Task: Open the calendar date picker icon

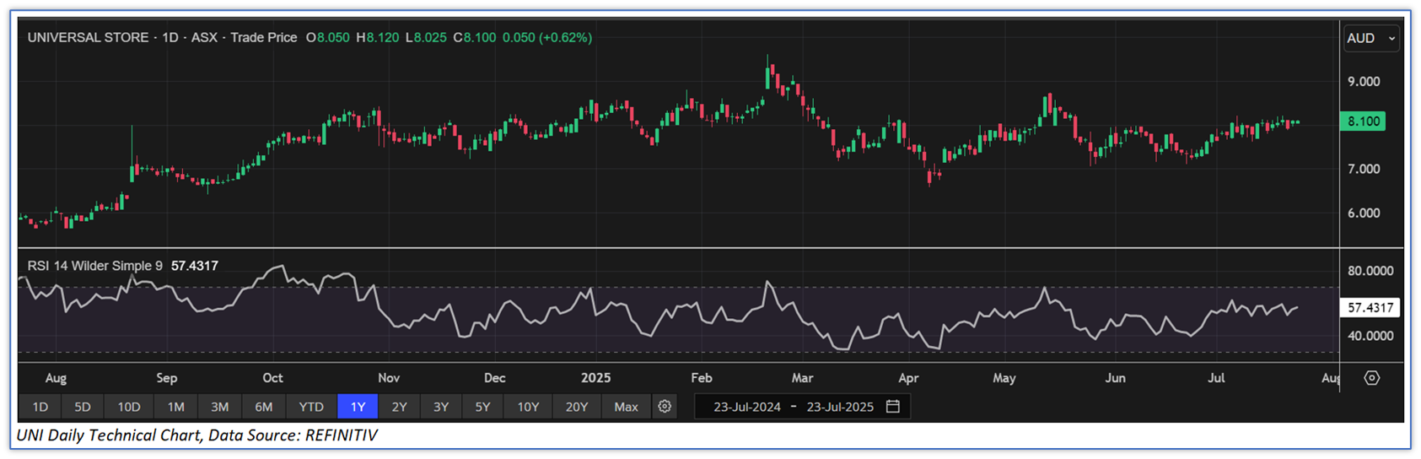Action: (893, 407)
